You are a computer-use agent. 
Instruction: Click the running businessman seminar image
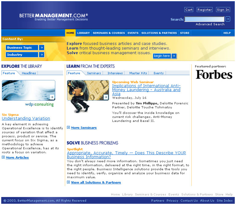[88, 96]
